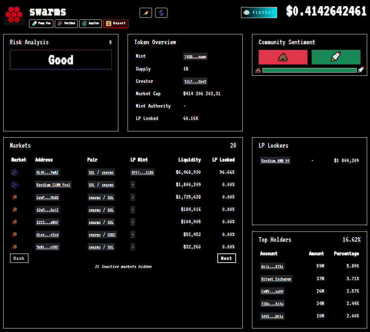Click the Raydium icon in HL4K...YmMJ row

click(x=14, y=172)
